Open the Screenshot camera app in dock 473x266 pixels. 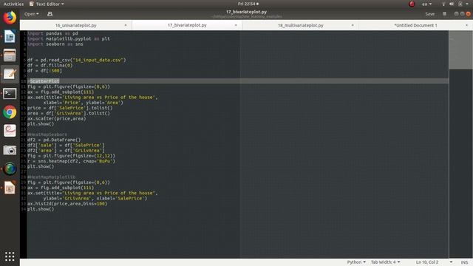[x=10, y=150]
